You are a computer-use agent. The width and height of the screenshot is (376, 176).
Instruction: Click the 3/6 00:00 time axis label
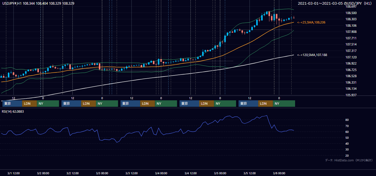pos(279,173)
